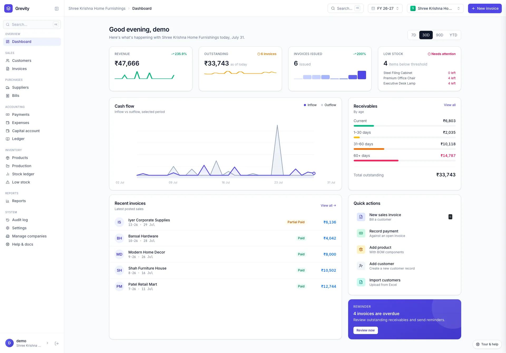Image resolution: width=506 pixels, height=353 pixels.
Task: Click the 31–60 days receivables progress bar
Action: (405, 149)
